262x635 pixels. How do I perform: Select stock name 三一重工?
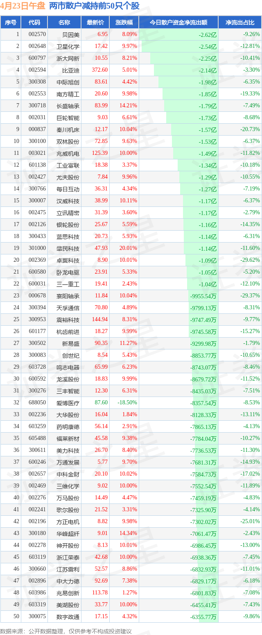coord(68,284)
